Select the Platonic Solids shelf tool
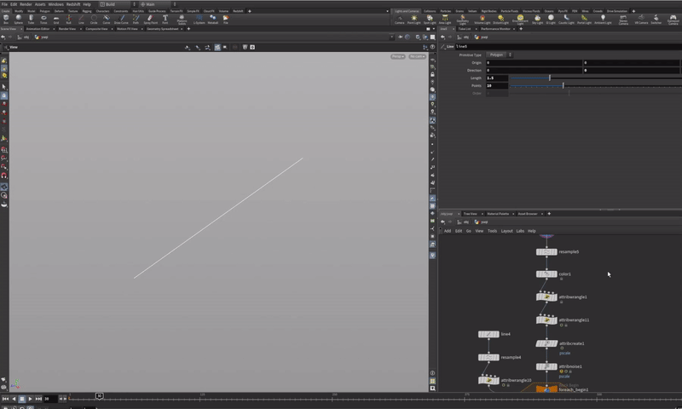The image size is (682, 409). pos(182,20)
